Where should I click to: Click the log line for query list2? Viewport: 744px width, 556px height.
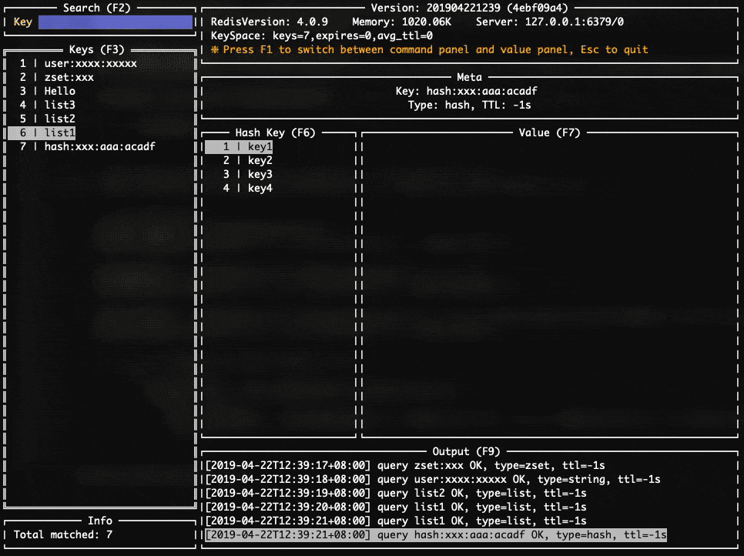click(x=396, y=494)
